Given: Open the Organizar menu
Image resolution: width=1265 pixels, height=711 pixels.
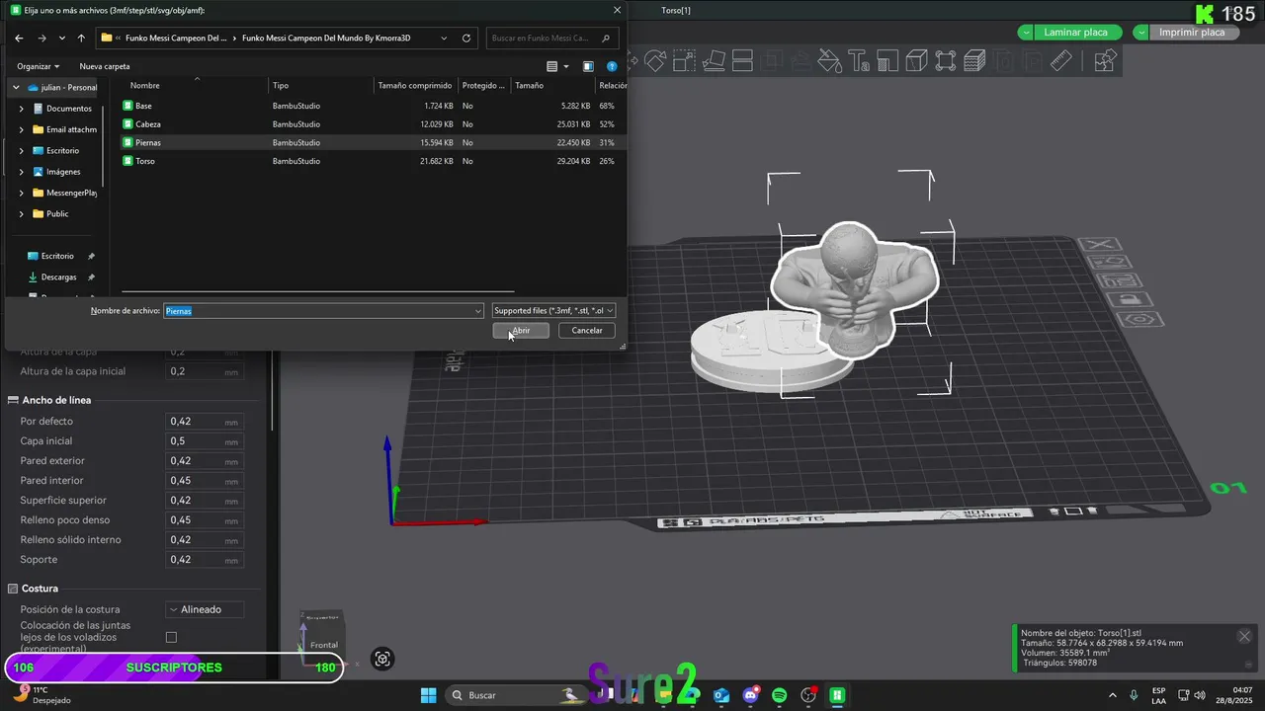Looking at the screenshot, I should pos(39,66).
